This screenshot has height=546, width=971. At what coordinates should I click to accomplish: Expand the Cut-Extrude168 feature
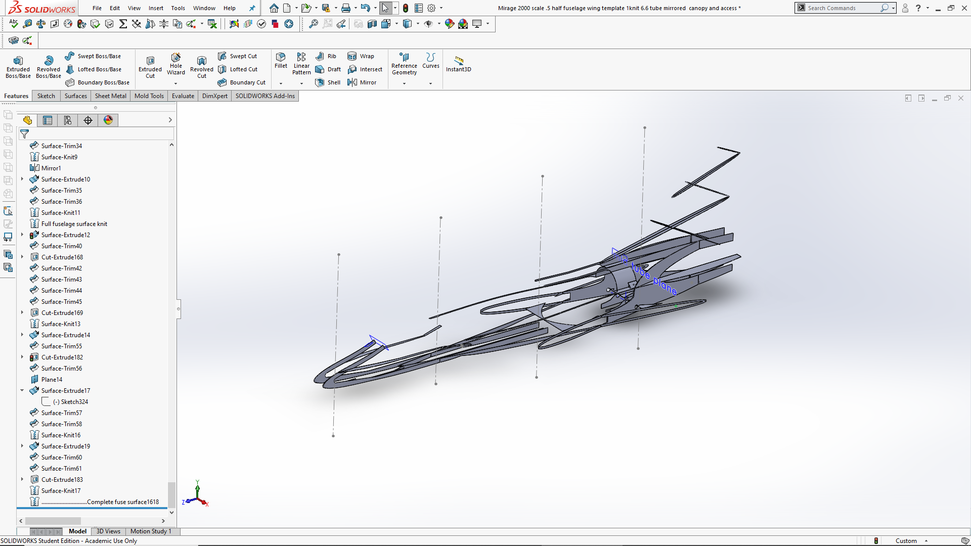(x=22, y=257)
